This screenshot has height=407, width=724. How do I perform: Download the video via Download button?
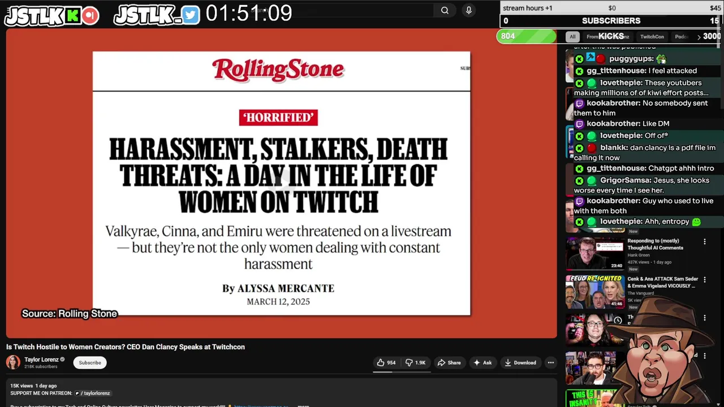click(520, 362)
